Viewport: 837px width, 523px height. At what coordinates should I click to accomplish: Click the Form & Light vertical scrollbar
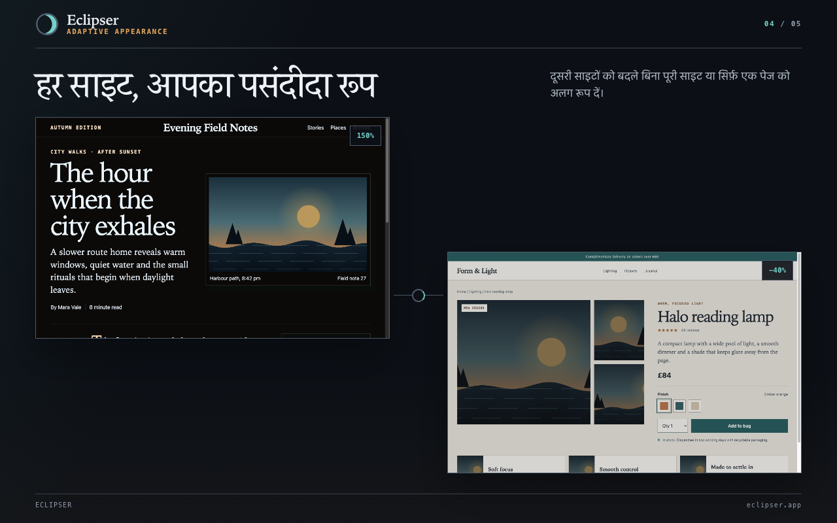pos(798,362)
